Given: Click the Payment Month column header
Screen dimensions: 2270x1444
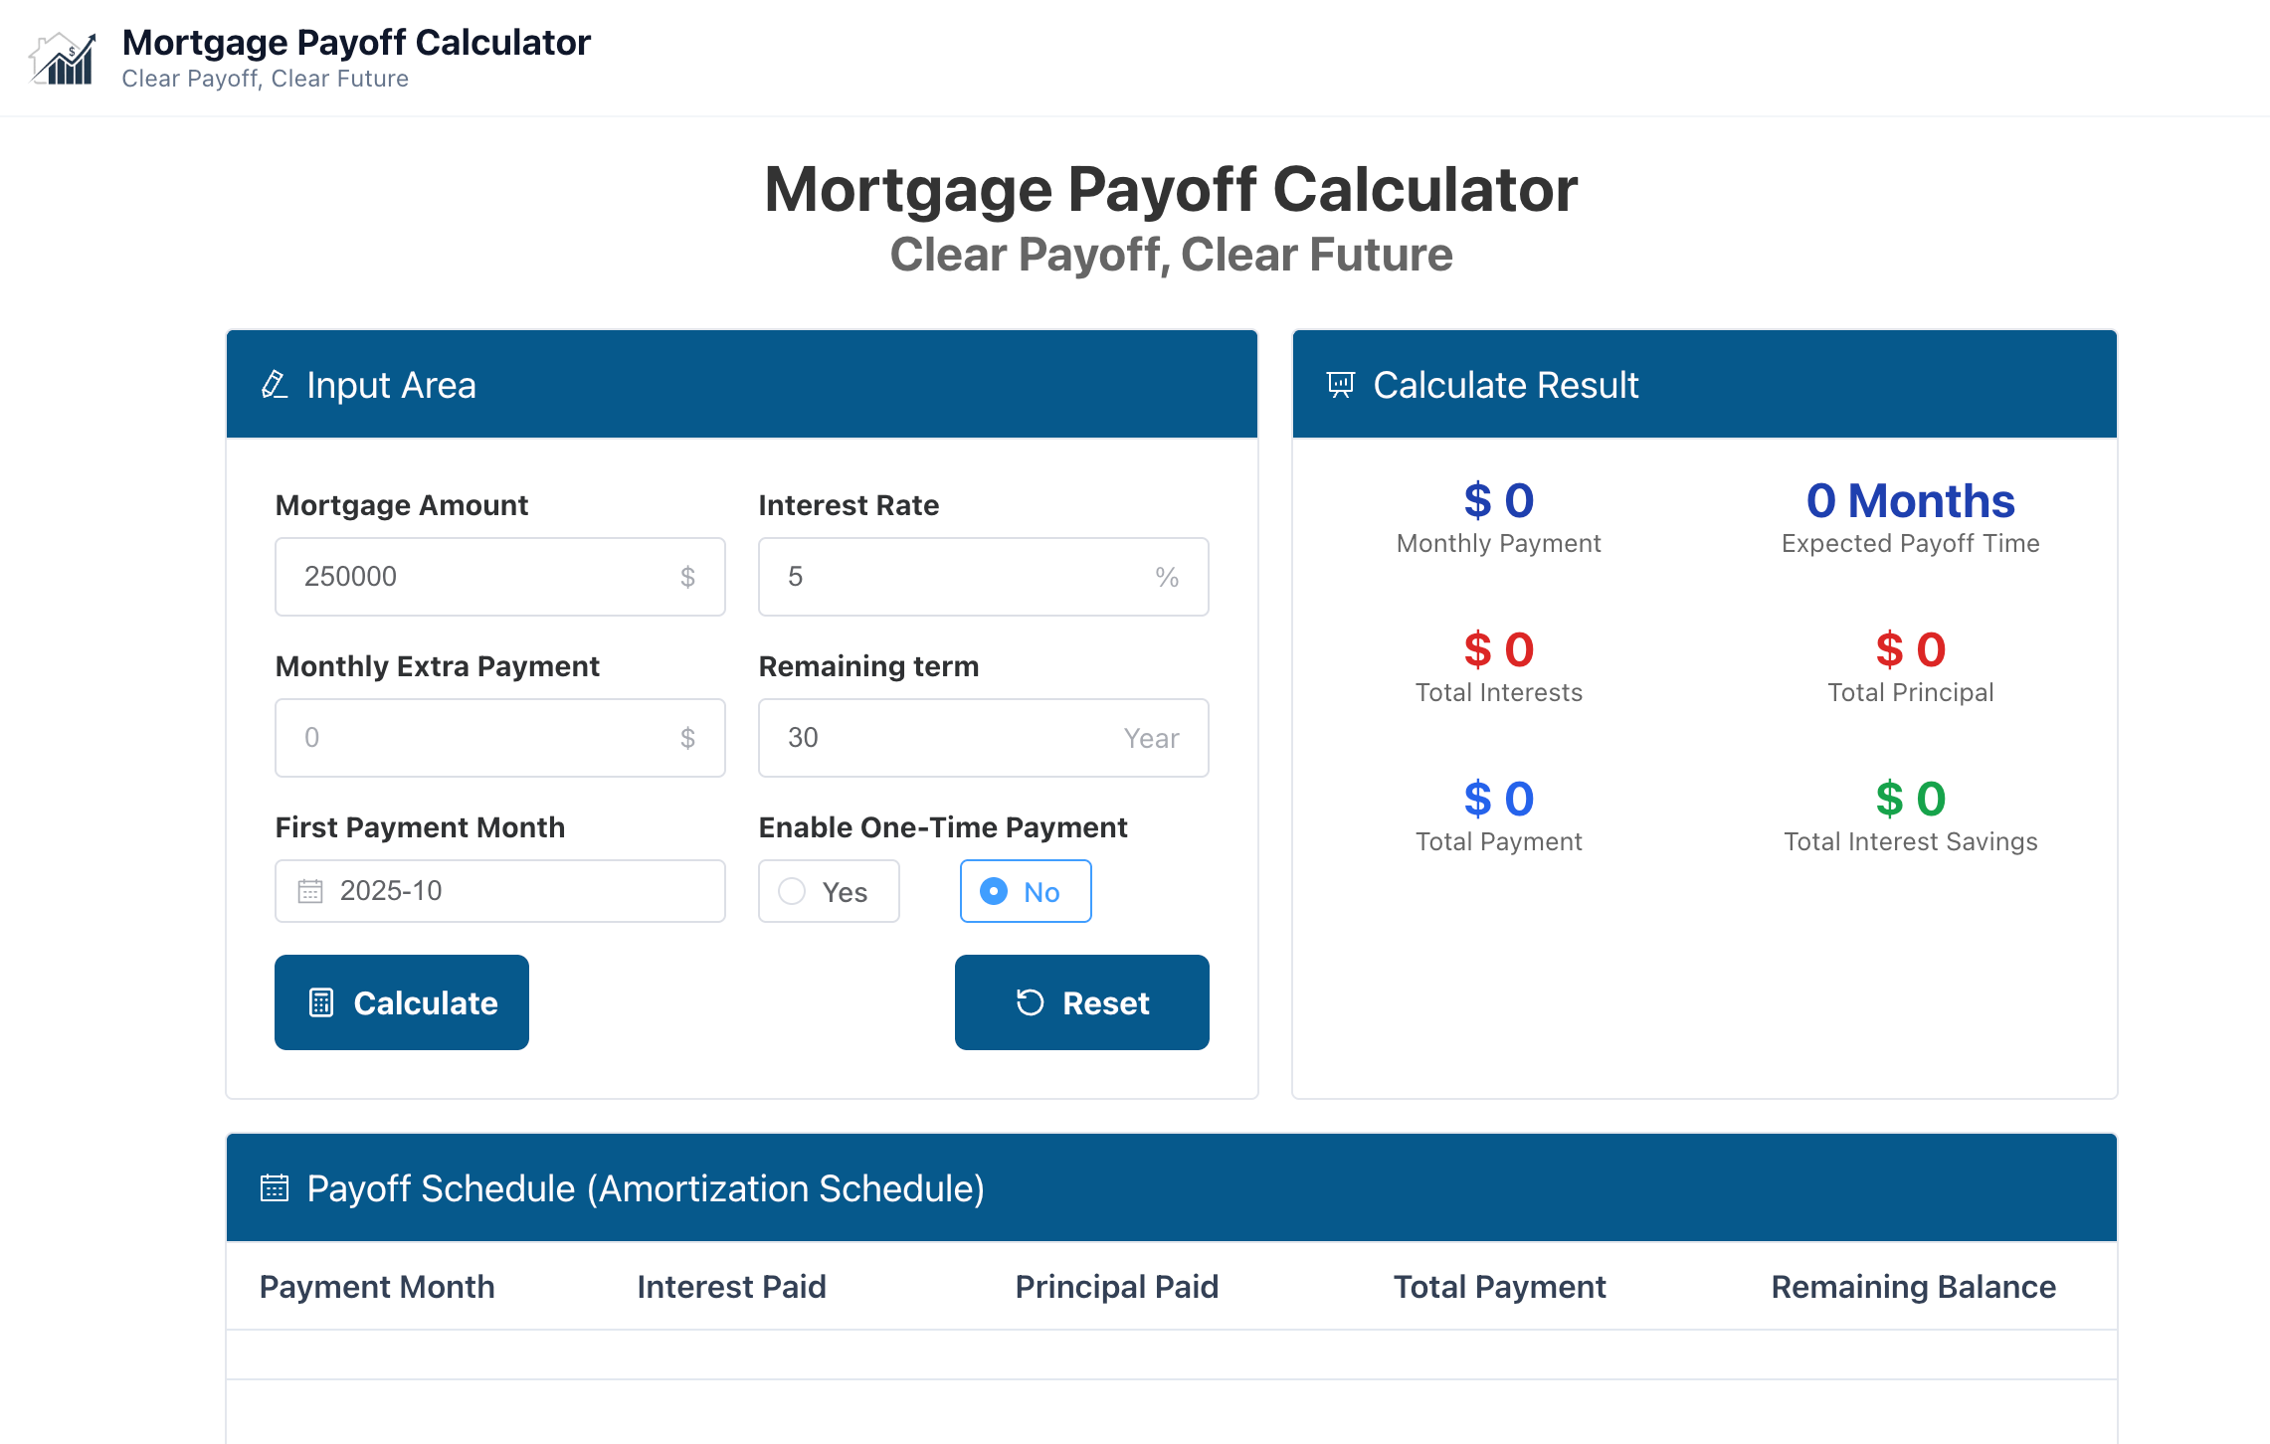Looking at the screenshot, I should tap(376, 1287).
